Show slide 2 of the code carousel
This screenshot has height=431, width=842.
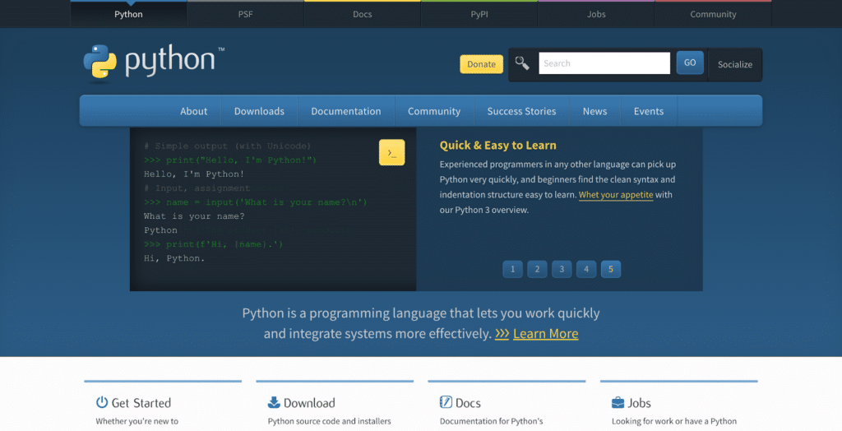click(537, 269)
